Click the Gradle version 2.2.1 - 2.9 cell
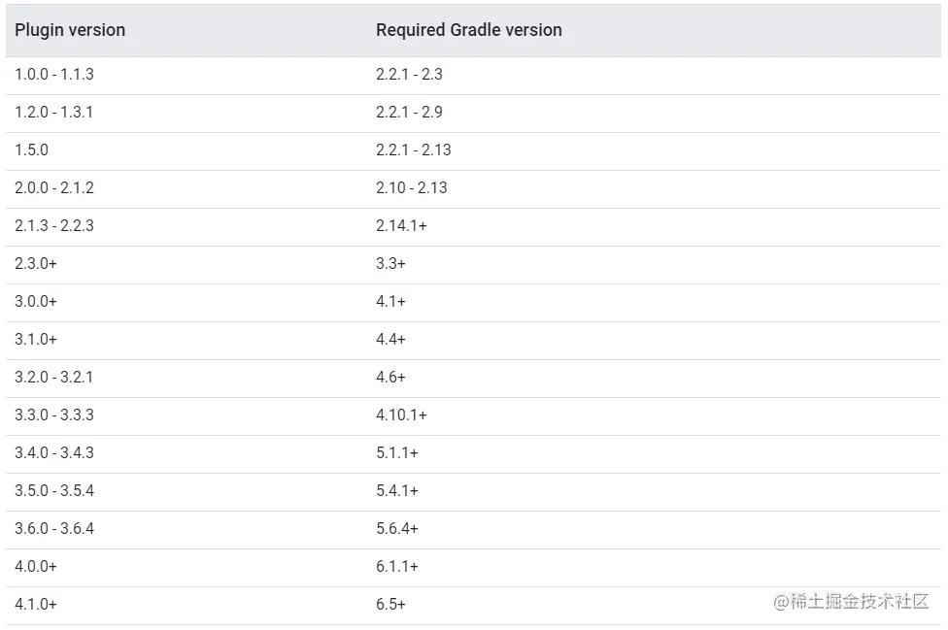948x630 pixels. (x=409, y=113)
